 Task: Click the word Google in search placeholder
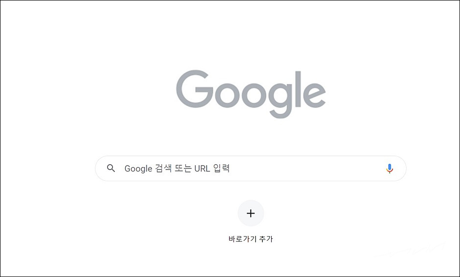138,169
